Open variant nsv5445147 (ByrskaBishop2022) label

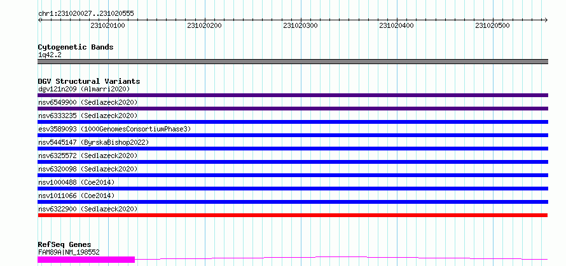point(93,142)
